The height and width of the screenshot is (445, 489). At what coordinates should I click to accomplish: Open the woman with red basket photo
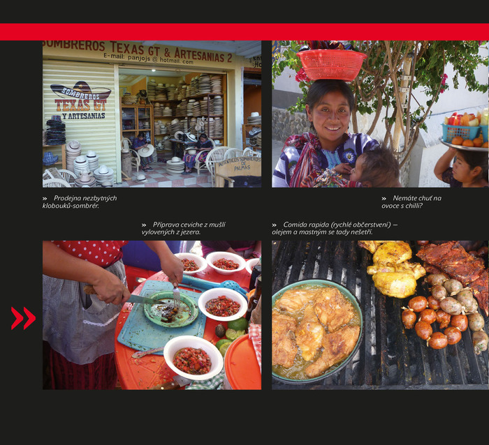pos(380,114)
